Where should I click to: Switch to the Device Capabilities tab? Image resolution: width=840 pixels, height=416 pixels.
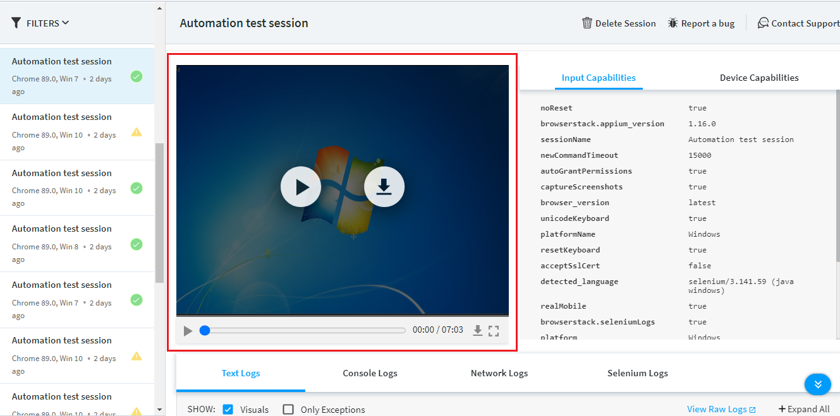coord(759,78)
